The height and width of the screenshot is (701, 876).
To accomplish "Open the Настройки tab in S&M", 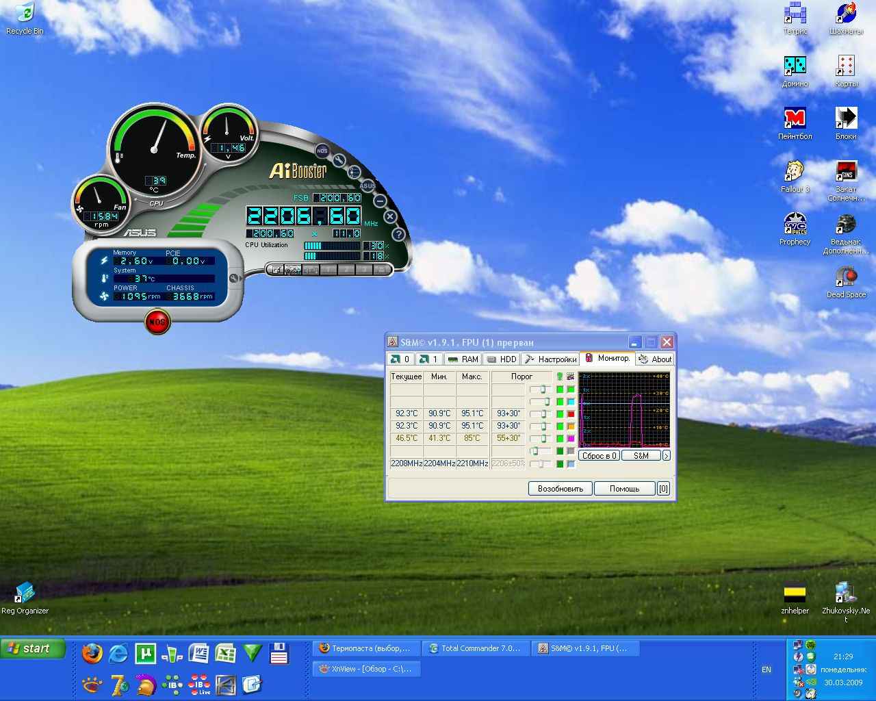I will click(550, 359).
